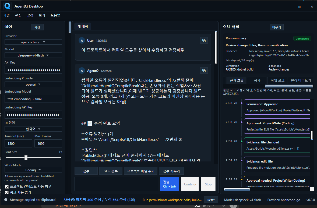
Task: Open the 설정 menu
Action: (x=30, y=15)
